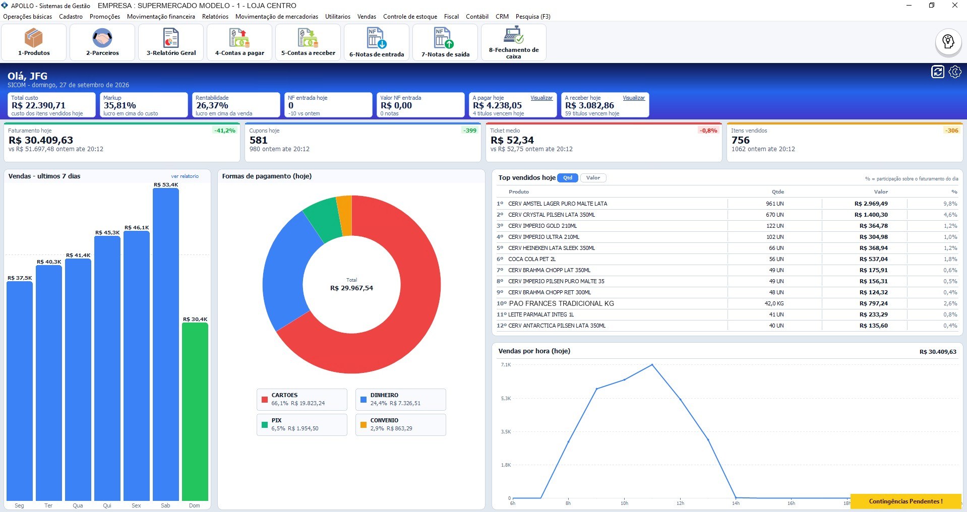This screenshot has height=512, width=967.
Task: Open dashboard settings gear icon
Action: (x=955, y=72)
